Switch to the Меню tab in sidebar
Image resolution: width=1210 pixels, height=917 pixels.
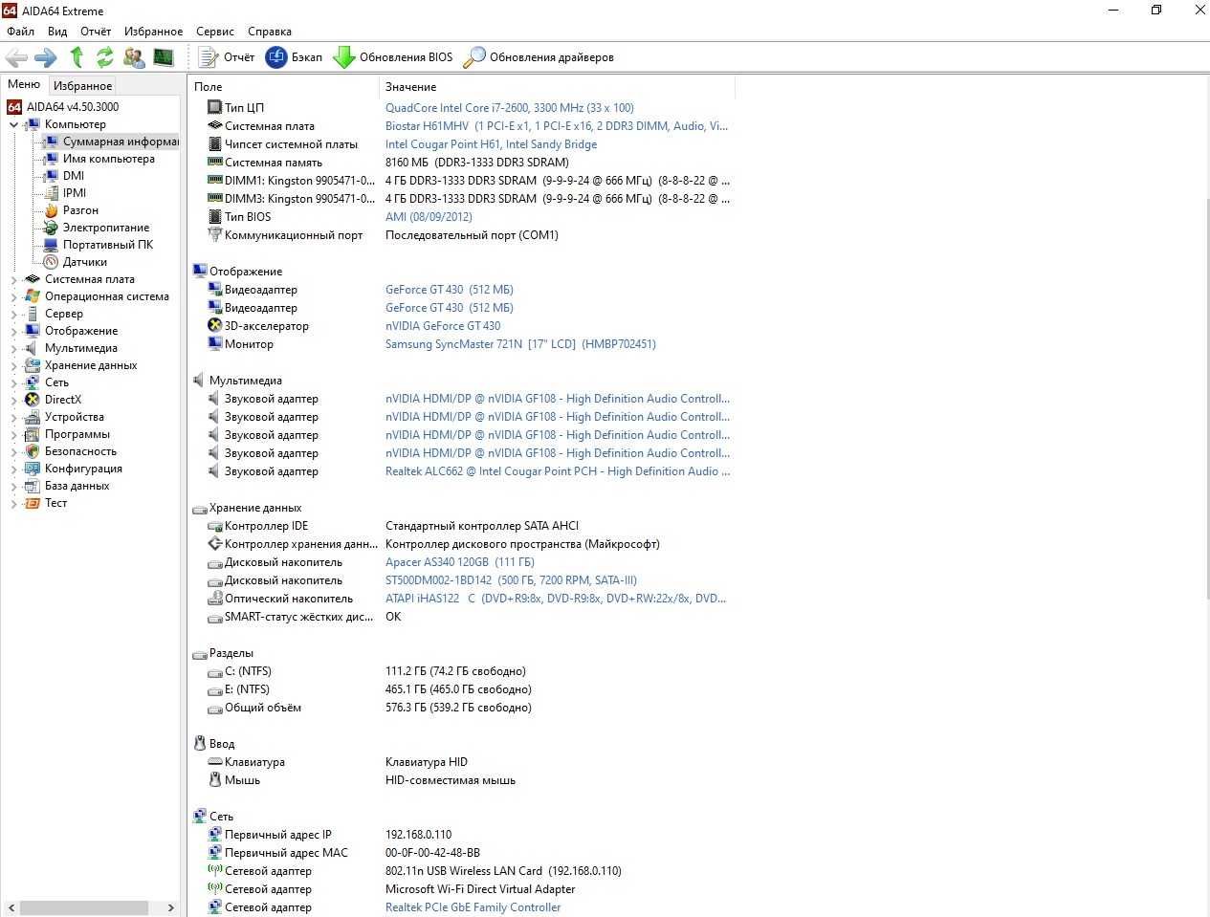pos(24,84)
